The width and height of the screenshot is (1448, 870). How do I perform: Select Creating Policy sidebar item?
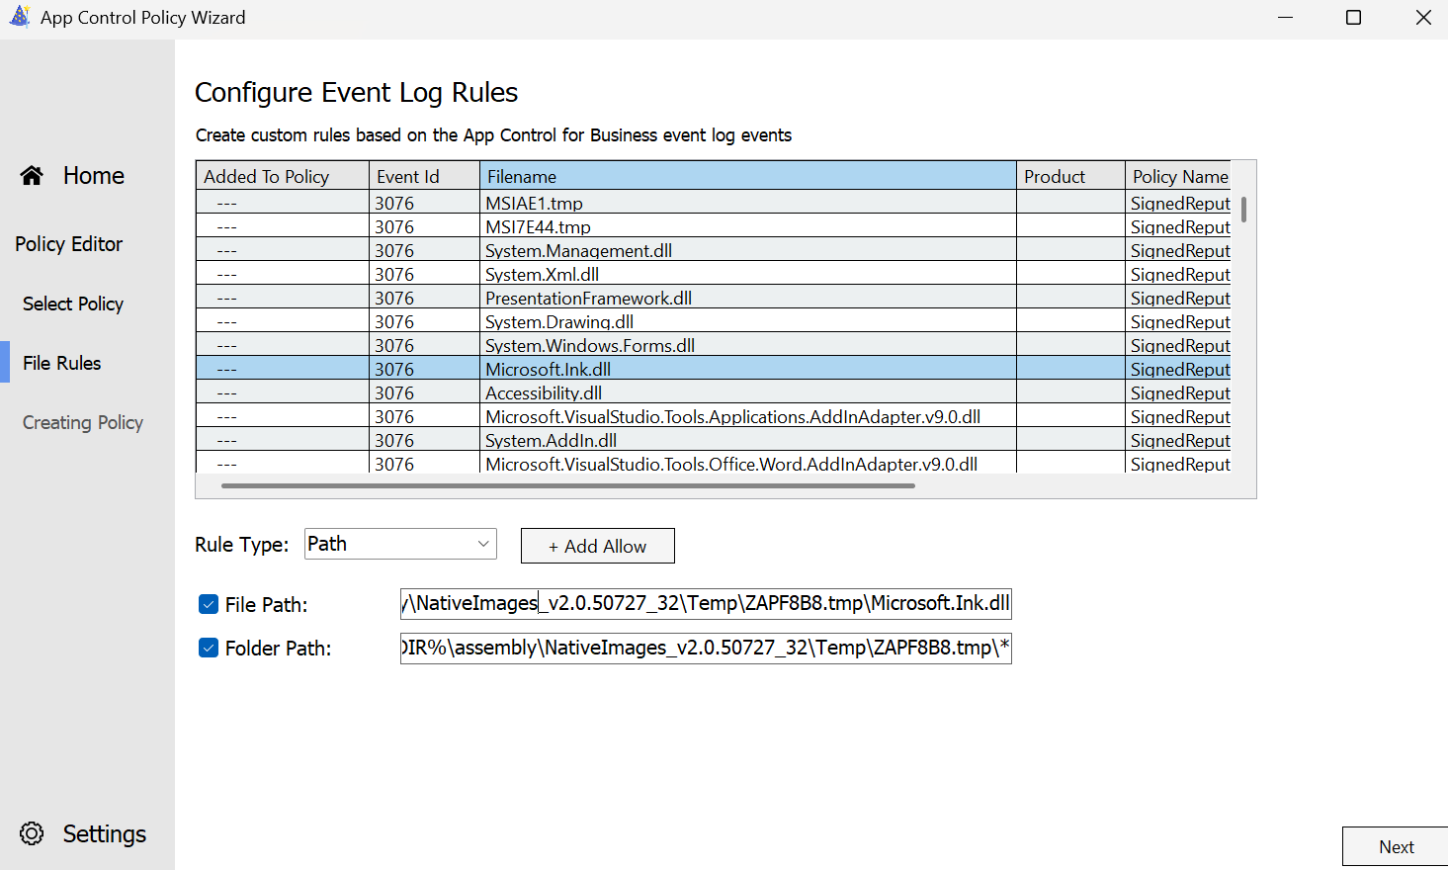point(83,422)
